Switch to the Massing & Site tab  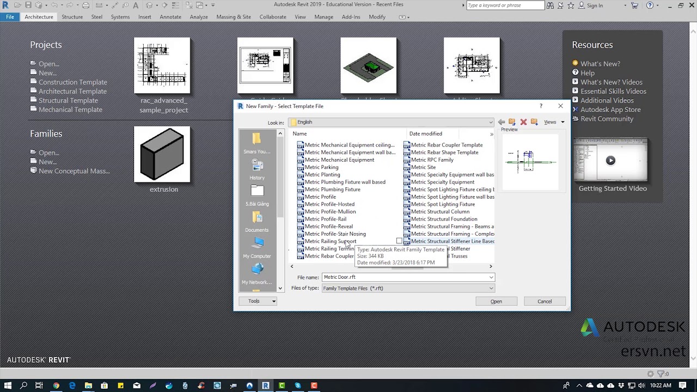[234, 17]
